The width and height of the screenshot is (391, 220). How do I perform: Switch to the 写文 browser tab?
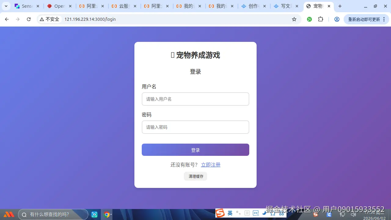pos(286,6)
